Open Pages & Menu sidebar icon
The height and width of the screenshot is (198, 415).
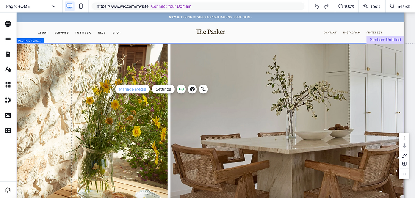coord(8,54)
